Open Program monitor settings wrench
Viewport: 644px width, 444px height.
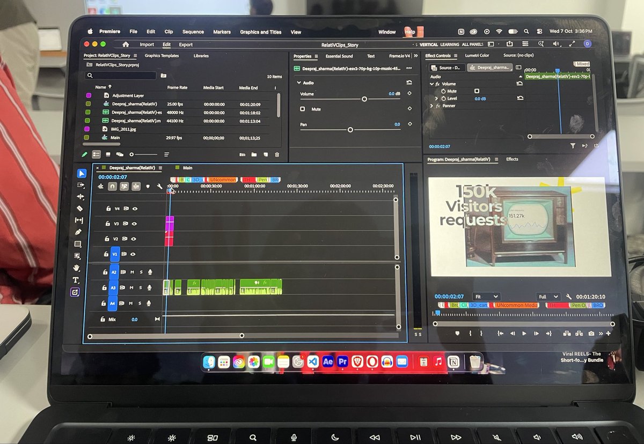click(569, 296)
